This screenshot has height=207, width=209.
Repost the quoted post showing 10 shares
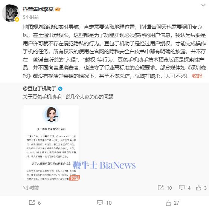(165, 188)
